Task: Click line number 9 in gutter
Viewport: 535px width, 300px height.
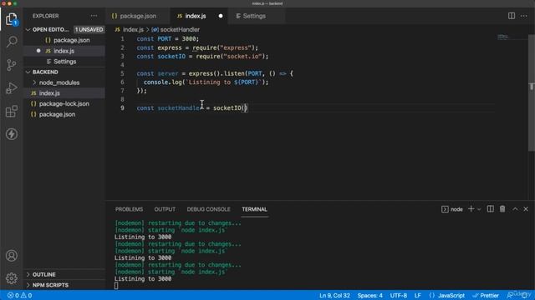Action: (122, 107)
